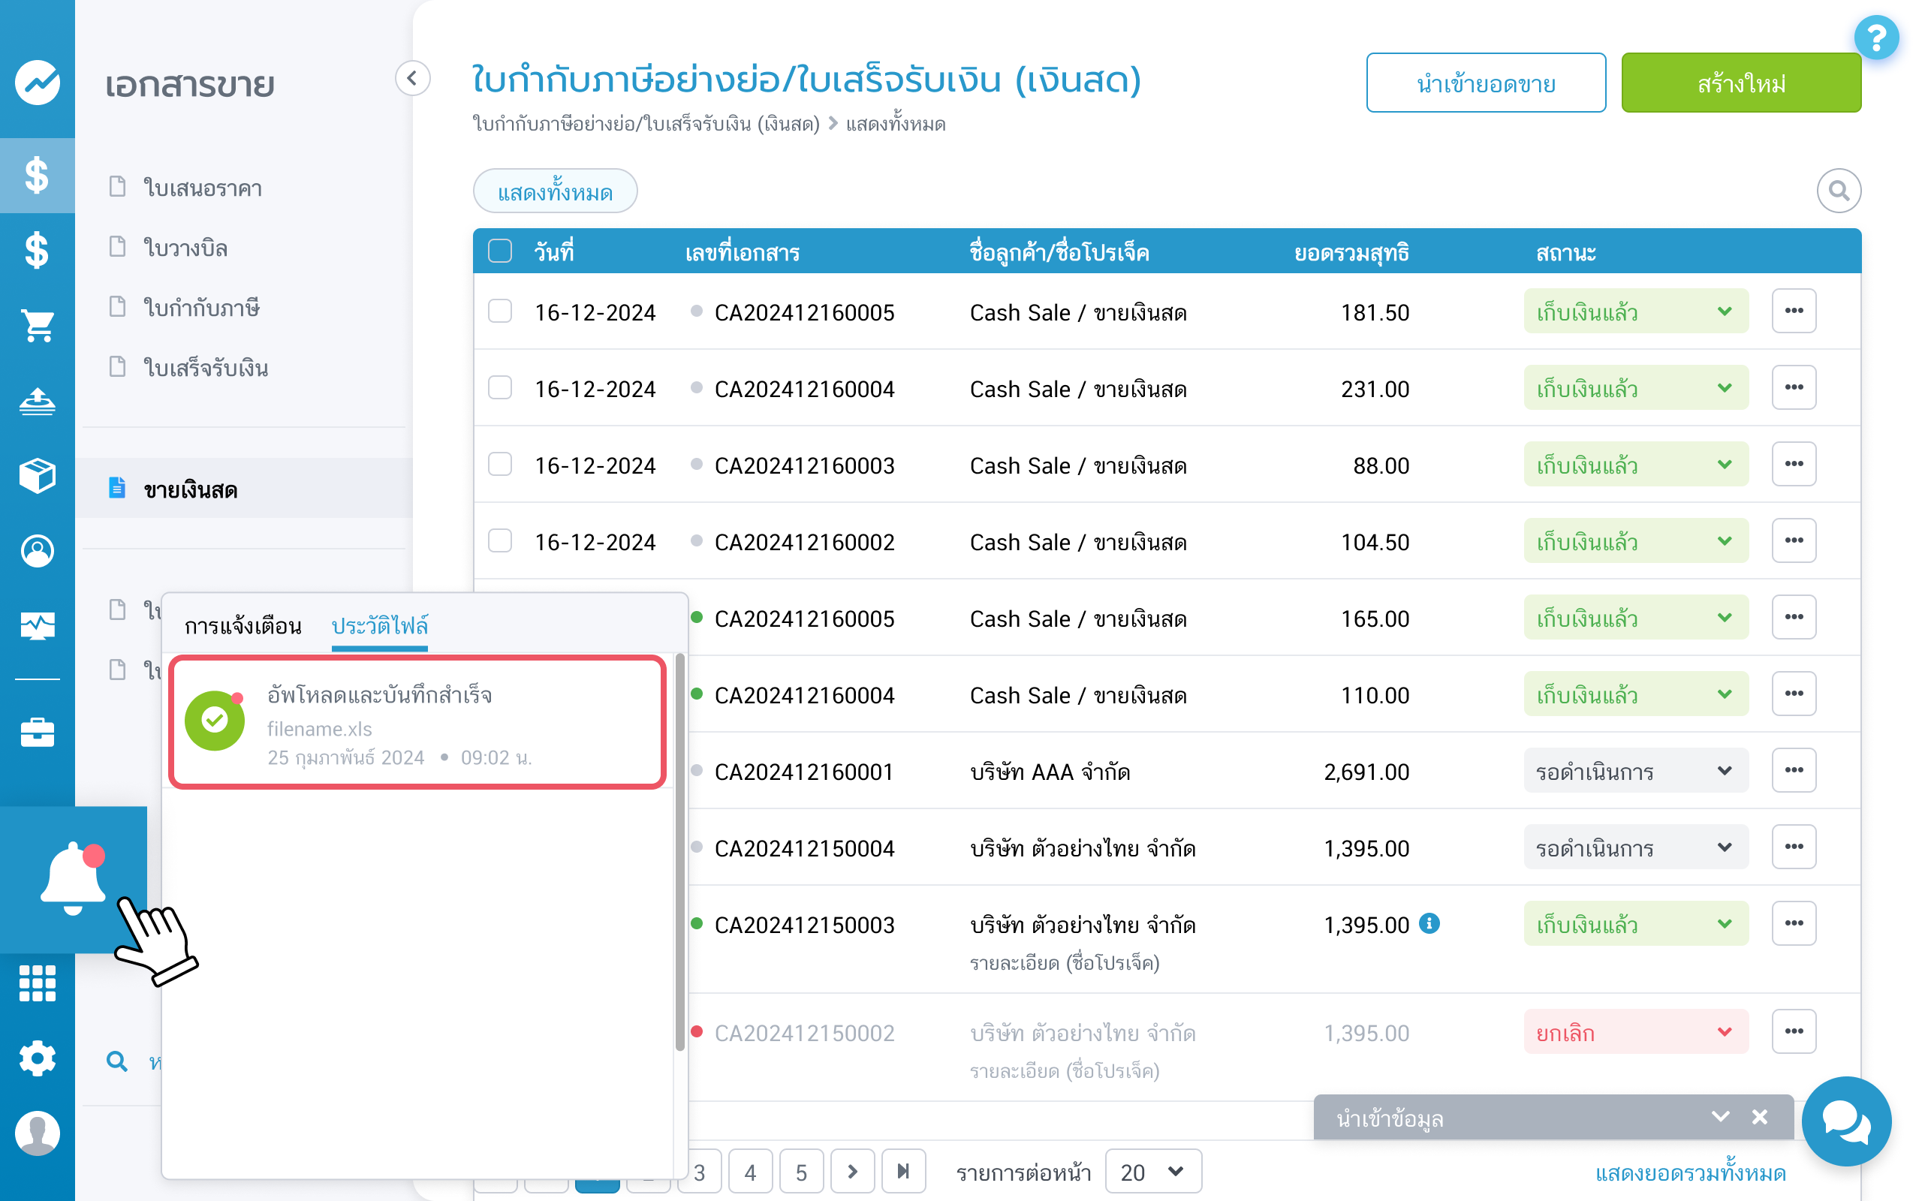Select checkbox for document CA202412160003
Image resolution: width=1922 pixels, height=1201 pixels.
click(499, 465)
